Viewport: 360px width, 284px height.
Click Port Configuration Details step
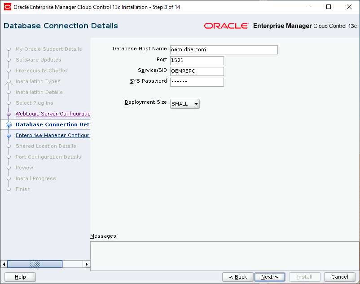click(x=48, y=157)
